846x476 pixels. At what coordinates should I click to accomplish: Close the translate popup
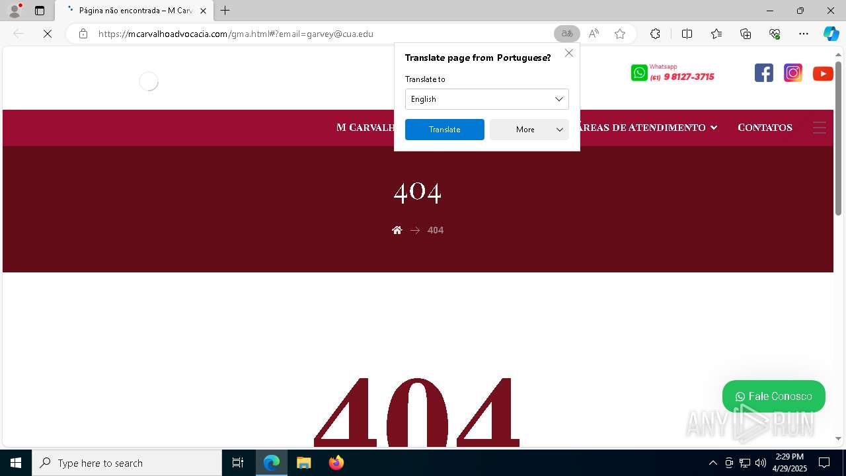tap(569, 53)
